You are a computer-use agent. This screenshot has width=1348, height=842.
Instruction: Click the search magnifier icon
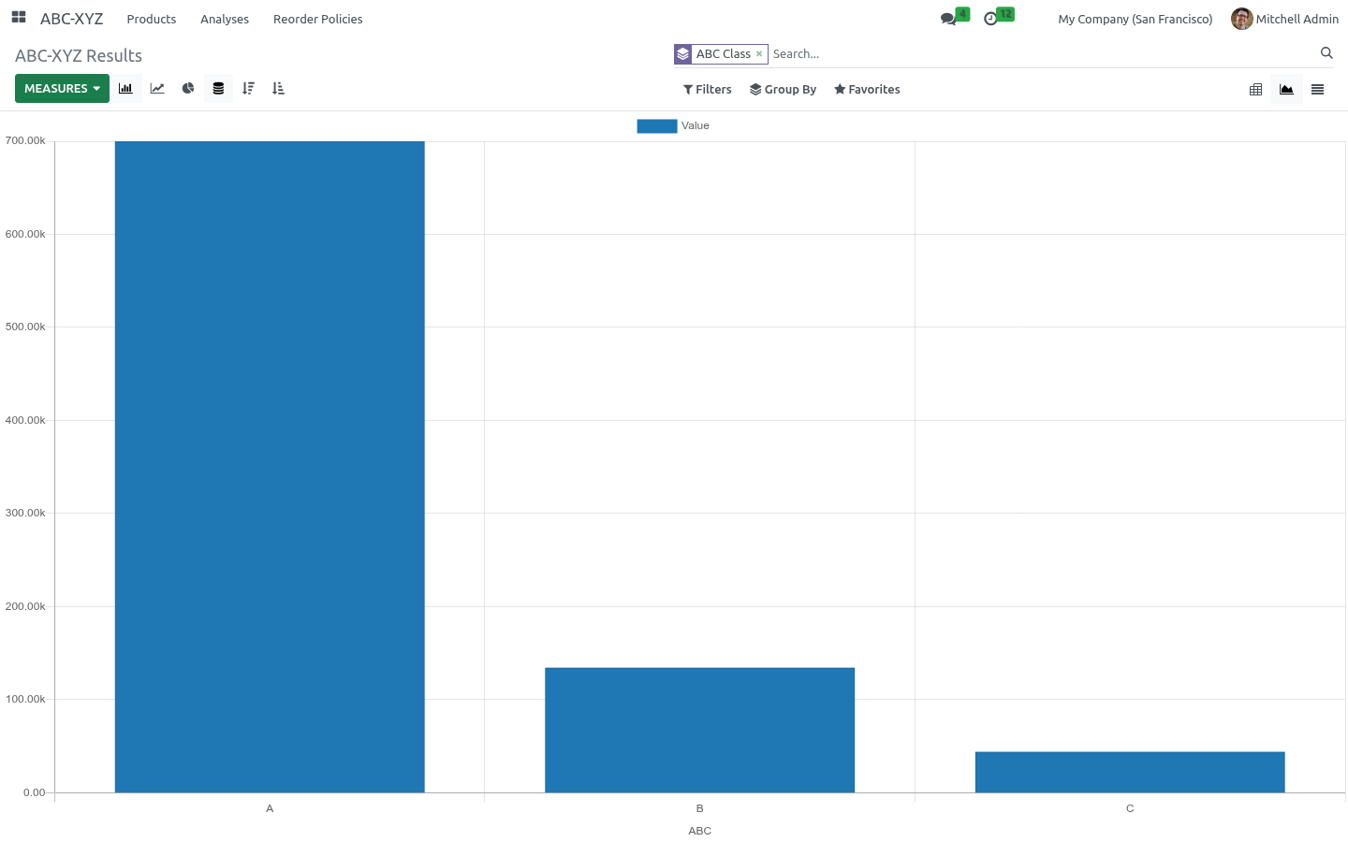(1326, 53)
